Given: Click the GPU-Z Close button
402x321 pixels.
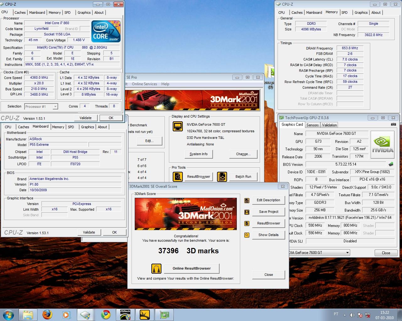Looking at the screenshot, I should coord(386,253).
